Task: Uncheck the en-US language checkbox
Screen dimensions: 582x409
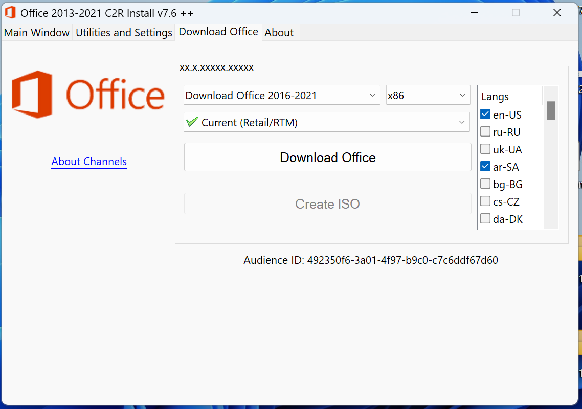Action: pyautogui.click(x=485, y=115)
